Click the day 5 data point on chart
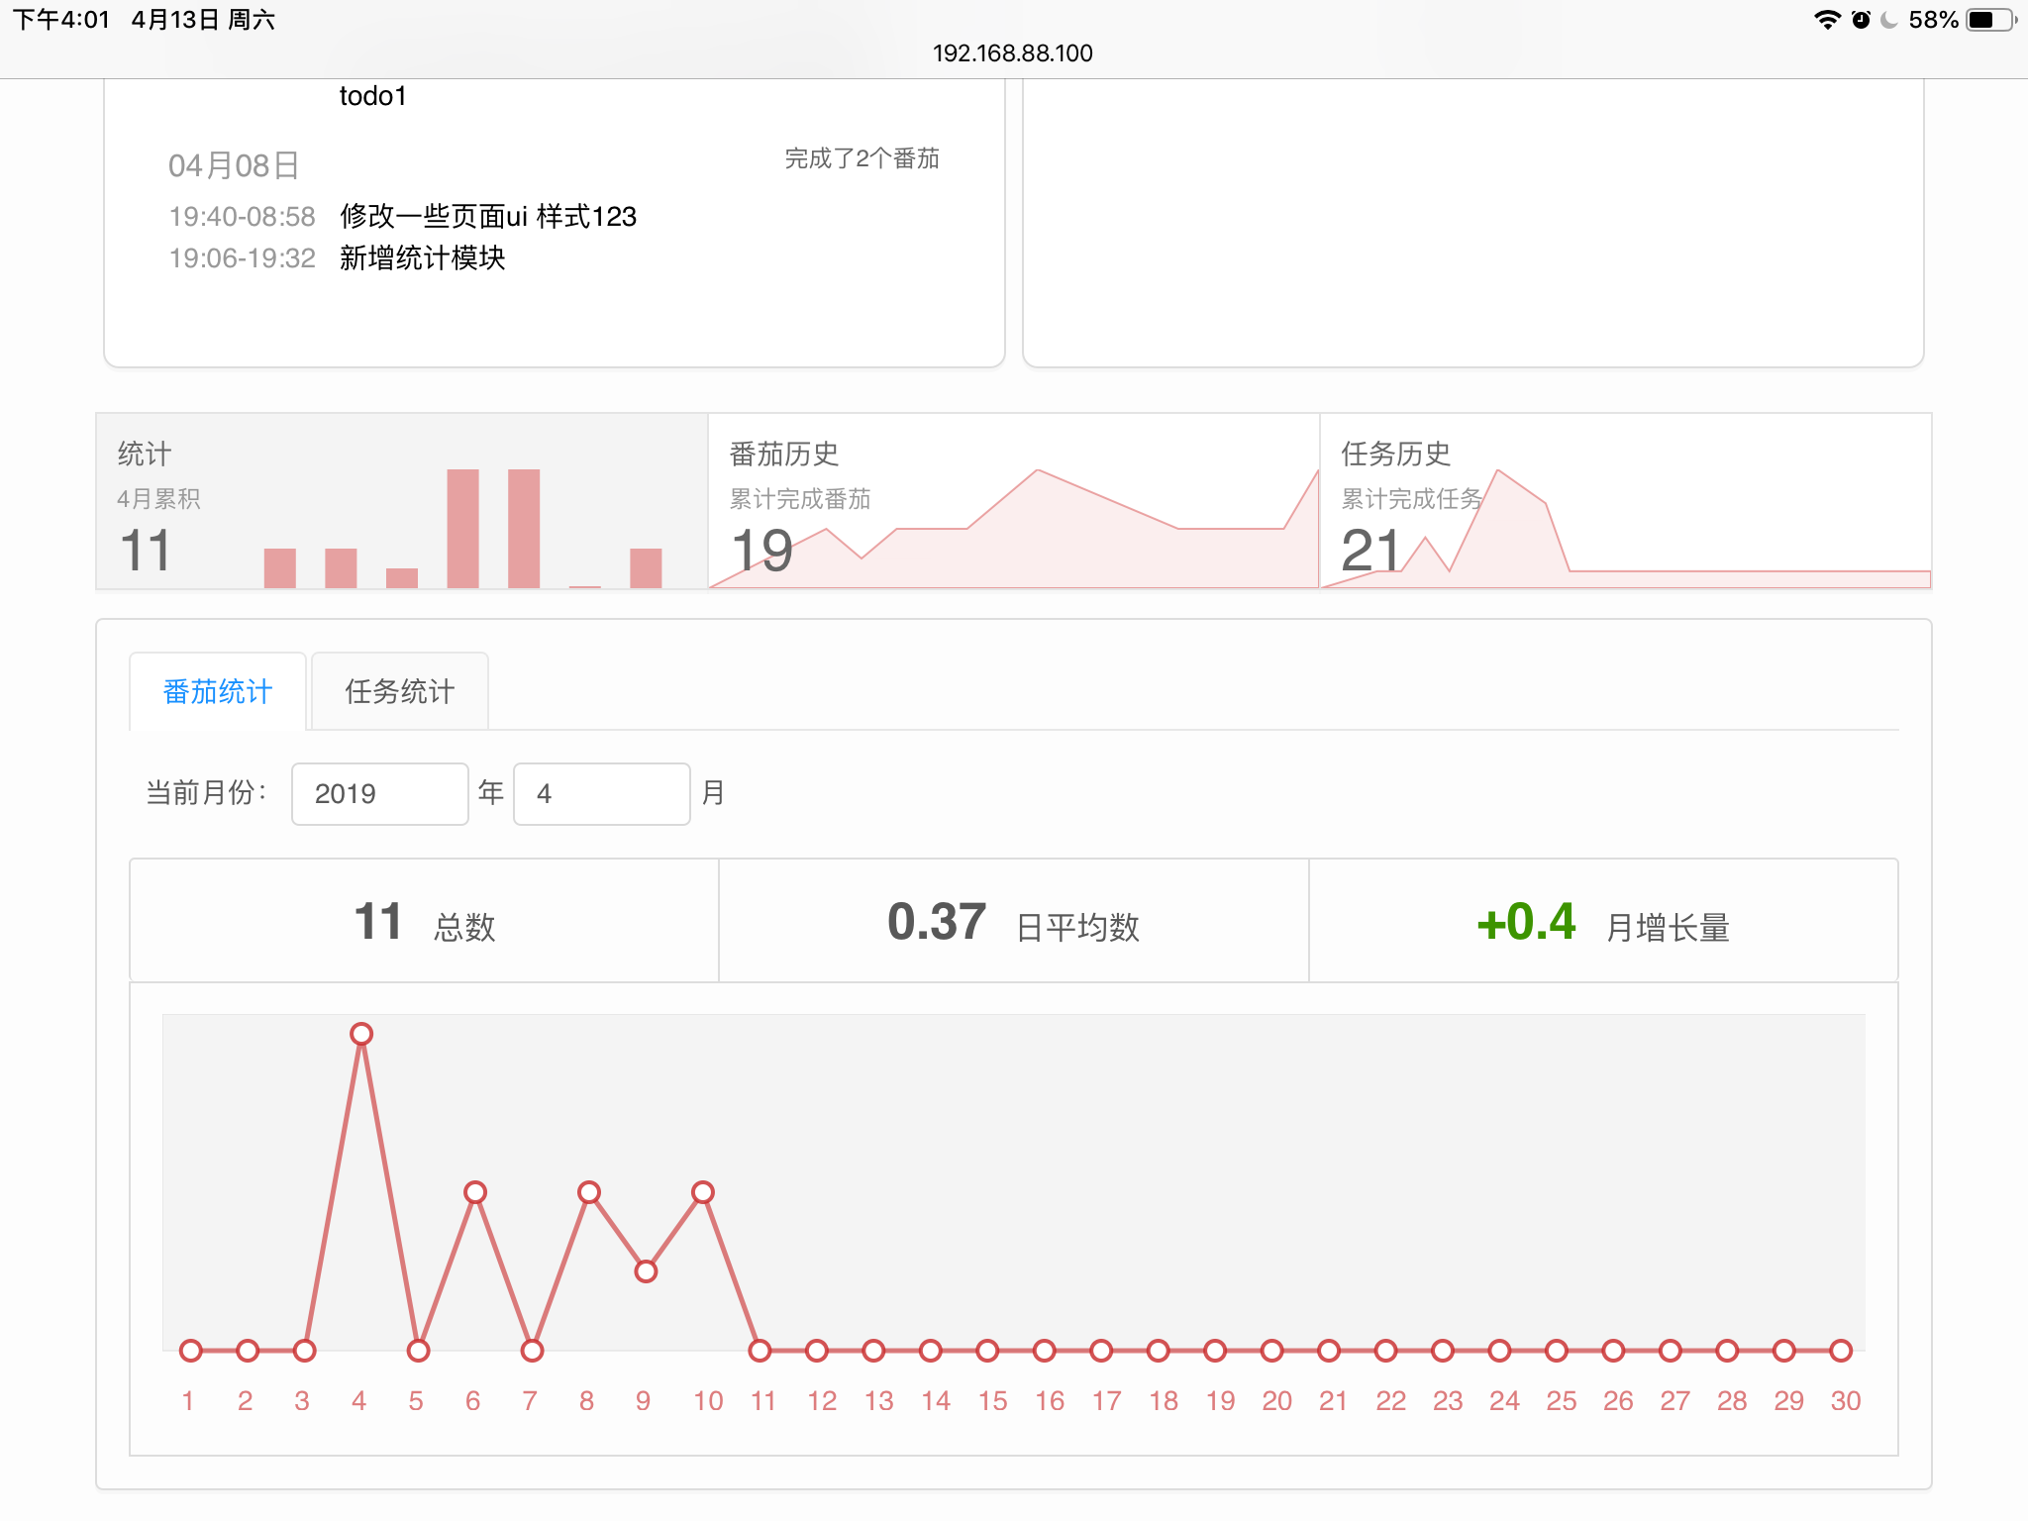 coord(419,1351)
